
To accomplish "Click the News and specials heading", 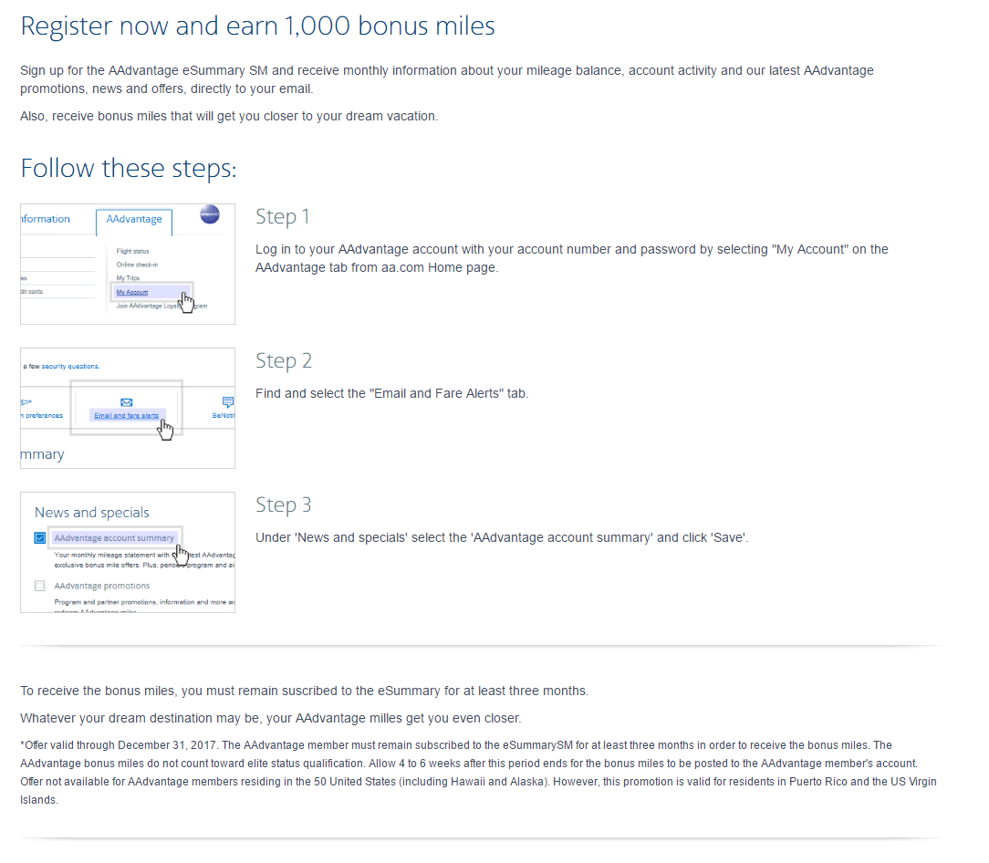I will click(92, 513).
